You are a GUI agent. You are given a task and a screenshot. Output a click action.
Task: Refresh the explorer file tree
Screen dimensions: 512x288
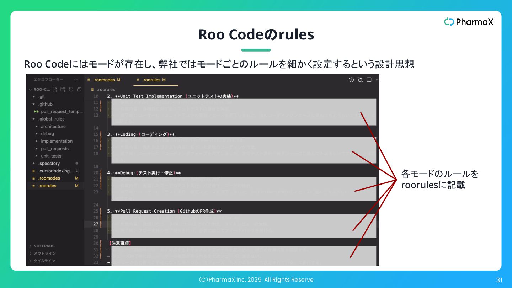pyautogui.click(x=71, y=89)
